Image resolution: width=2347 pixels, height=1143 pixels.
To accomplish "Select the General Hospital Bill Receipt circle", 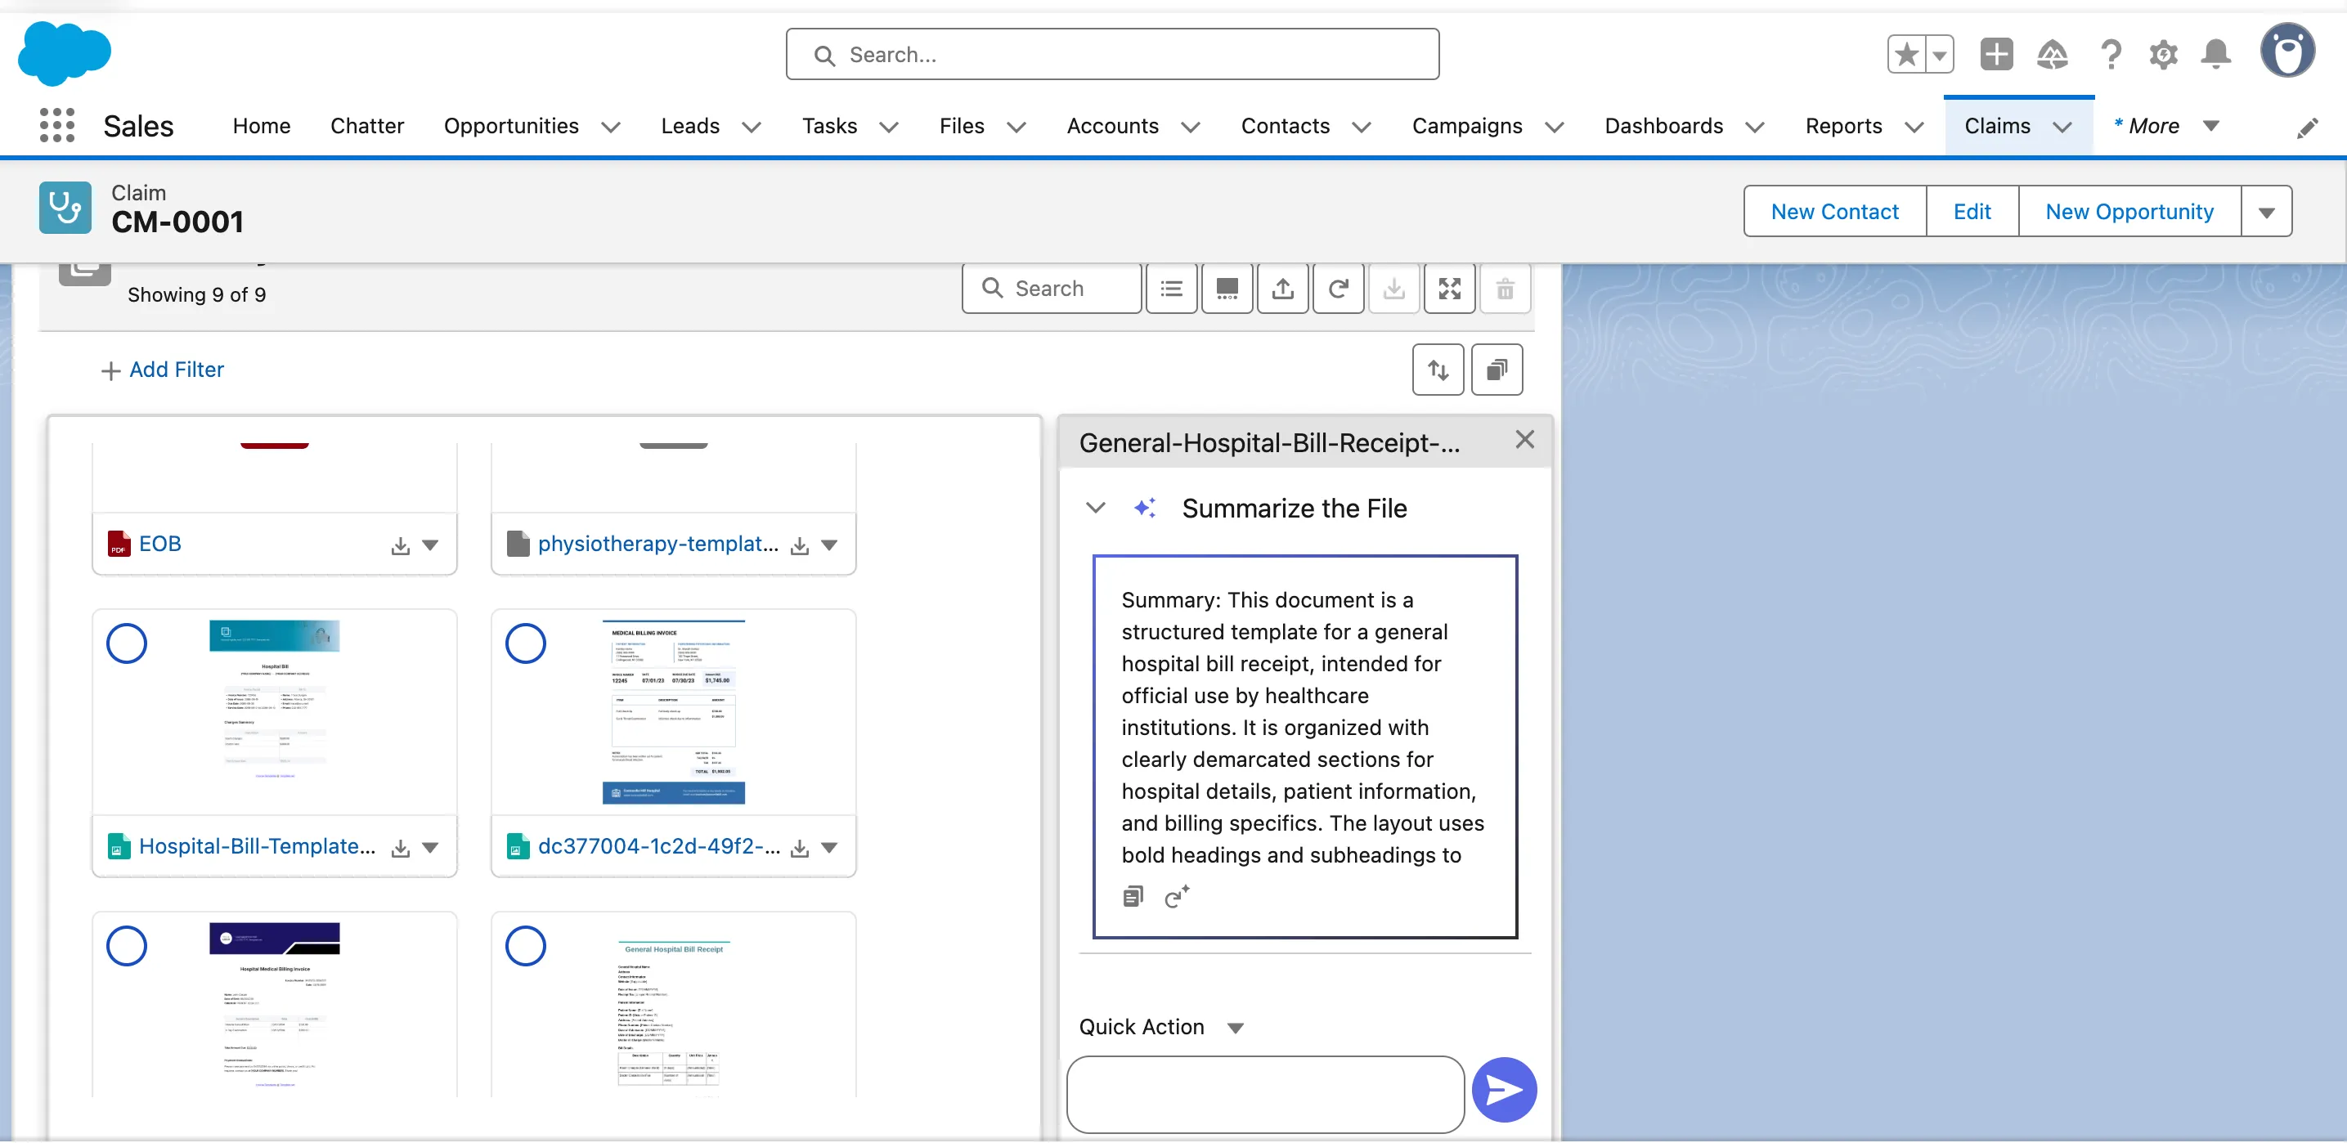I will (x=526, y=946).
